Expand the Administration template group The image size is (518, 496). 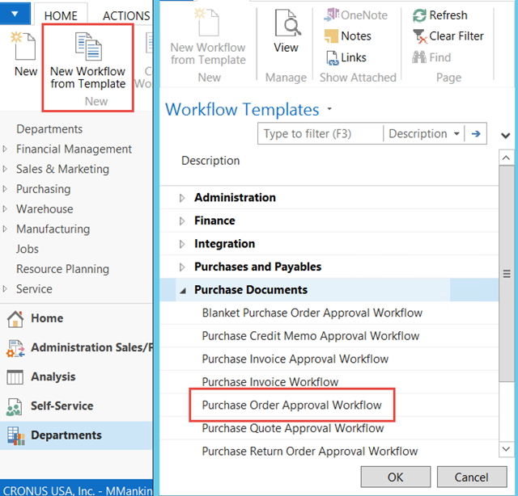click(182, 198)
